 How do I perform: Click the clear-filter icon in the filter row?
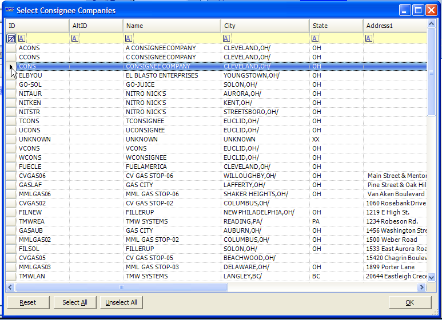point(11,38)
